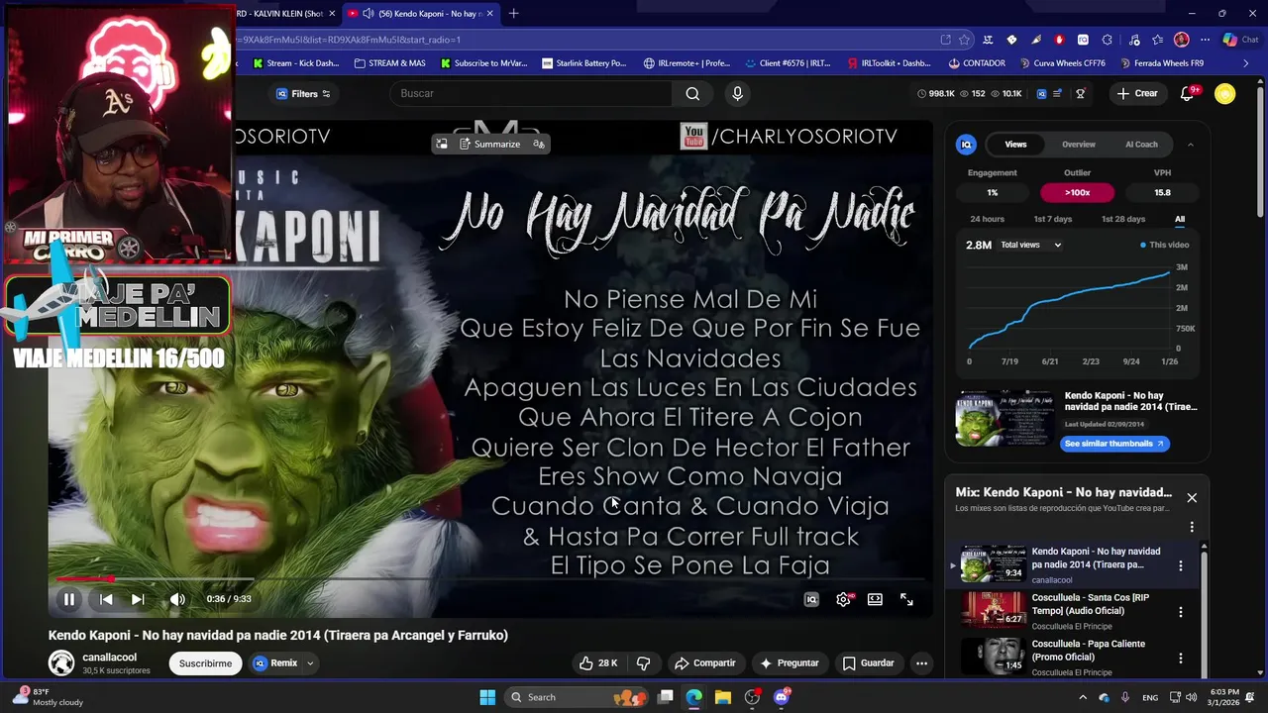Open Copilot Chat in browser toolbar

(x=1240, y=40)
